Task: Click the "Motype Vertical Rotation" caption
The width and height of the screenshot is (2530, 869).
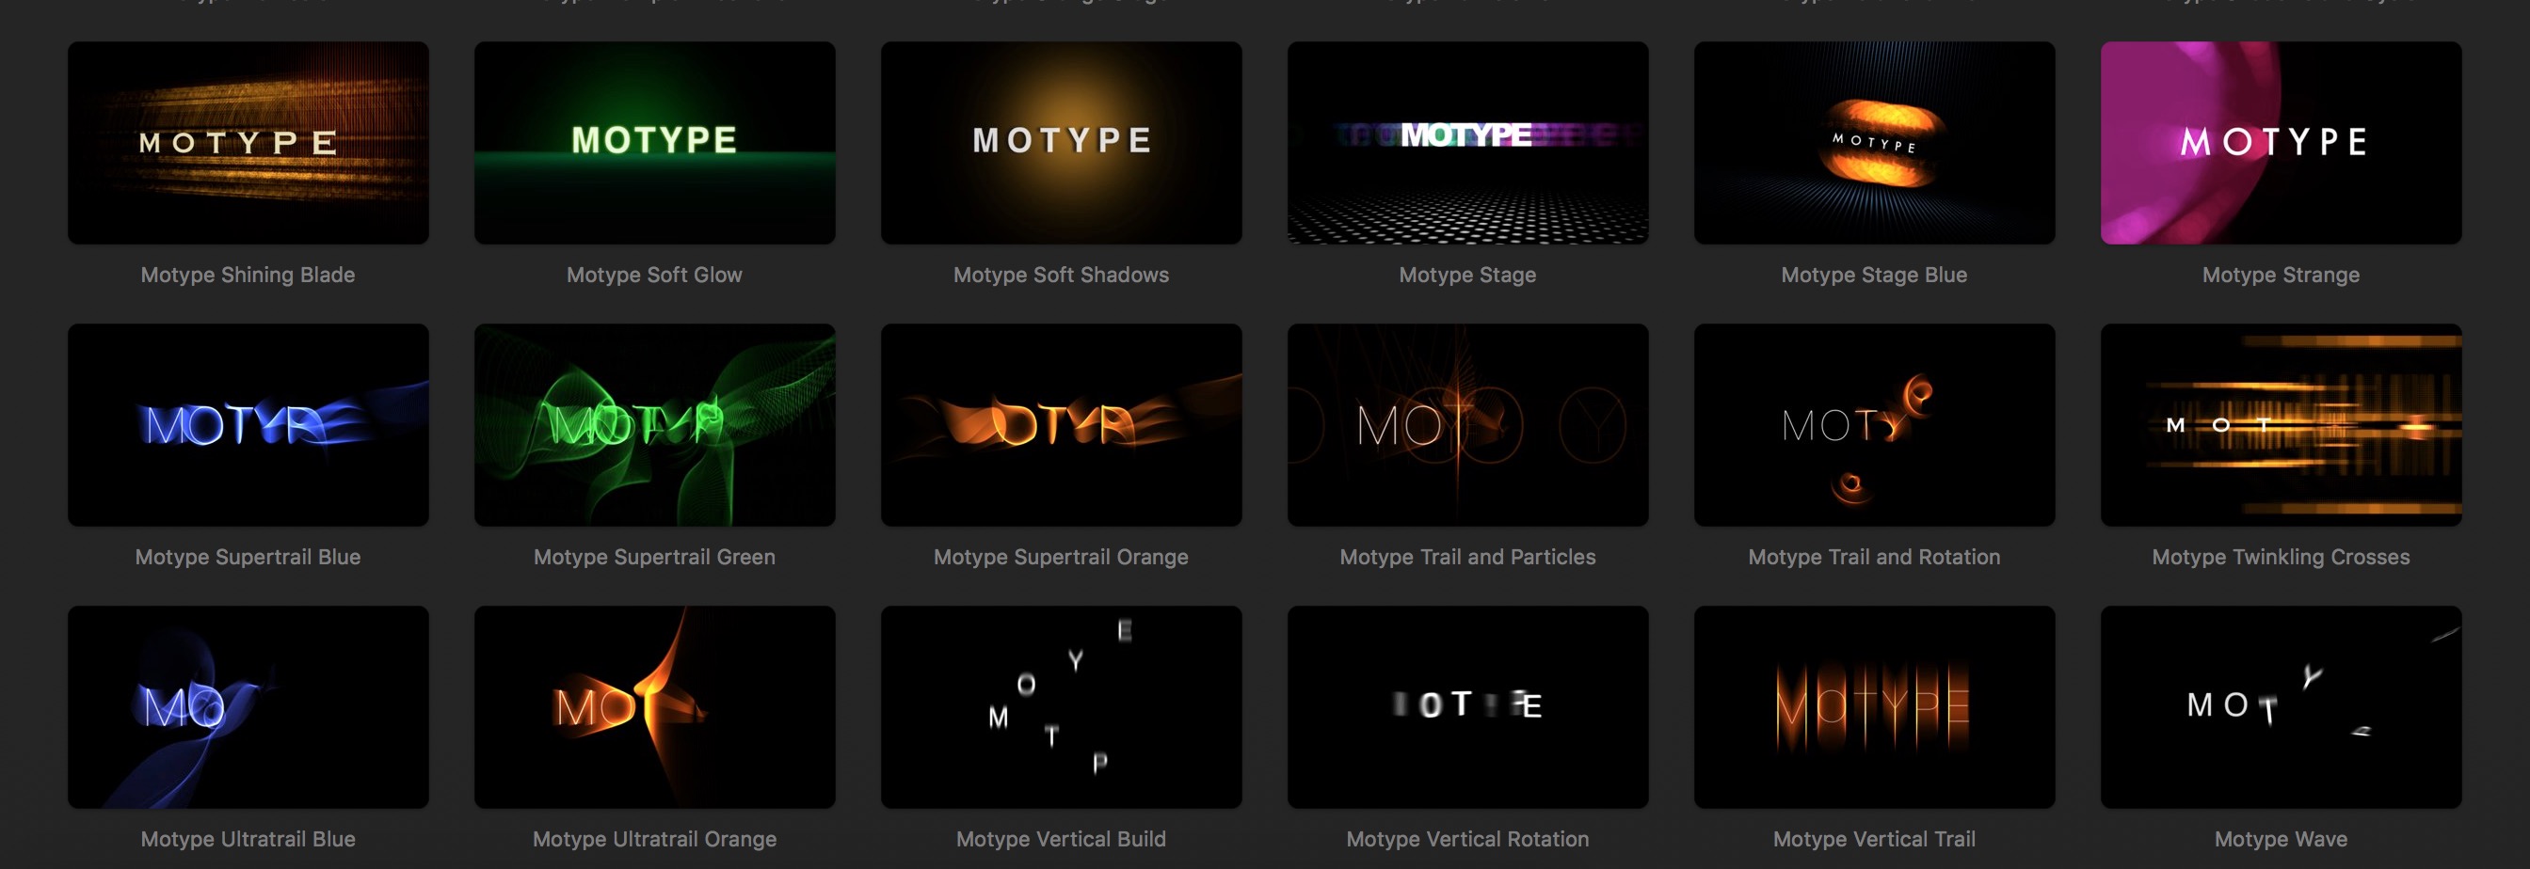Action: (1468, 840)
